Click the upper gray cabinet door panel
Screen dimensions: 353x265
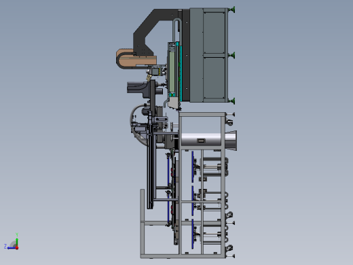[x=214, y=33]
